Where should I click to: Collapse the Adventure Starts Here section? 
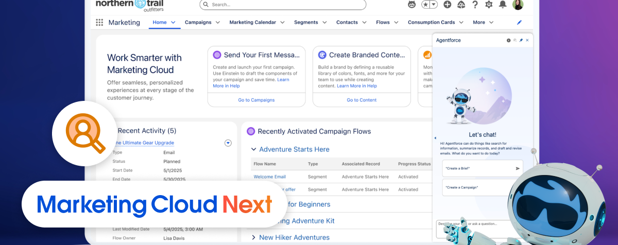tap(253, 149)
